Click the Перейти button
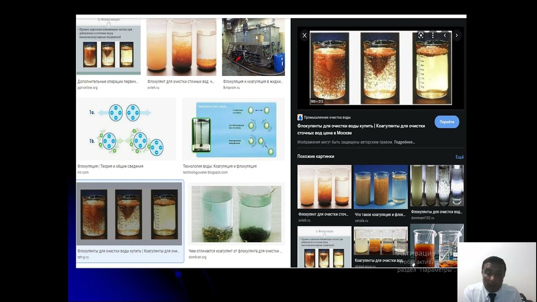This screenshot has width=537, height=302. (447, 122)
